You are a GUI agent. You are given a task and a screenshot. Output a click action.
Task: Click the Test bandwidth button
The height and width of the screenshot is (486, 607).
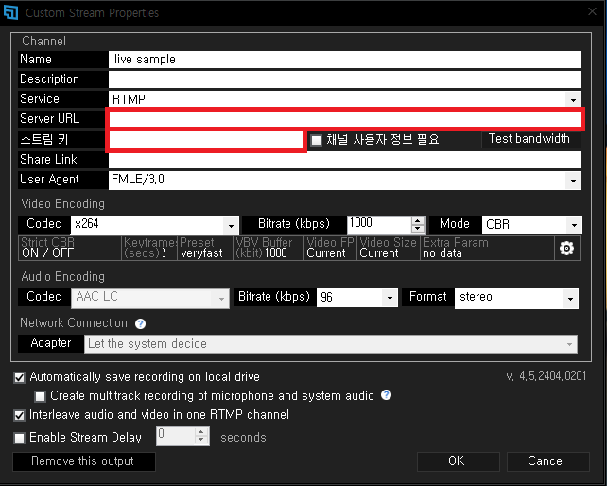(x=529, y=139)
